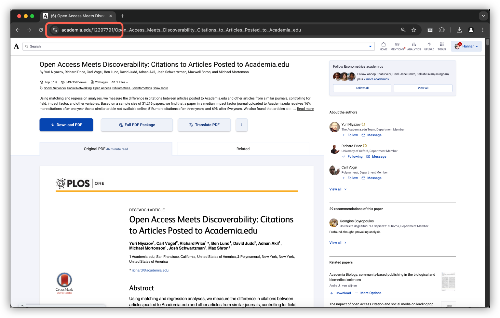This screenshot has height=318, width=500.
Task: Download the Academia Biology related paper
Action: click(340, 293)
